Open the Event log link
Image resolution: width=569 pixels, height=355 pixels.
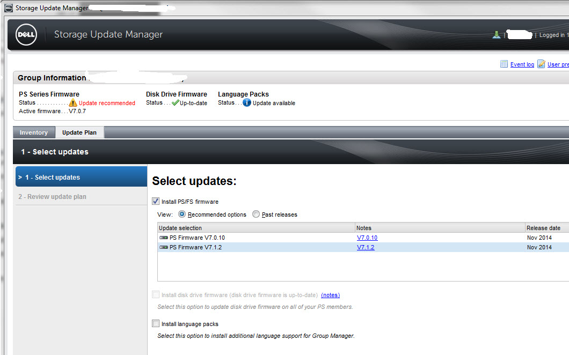(x=522, y=64)
